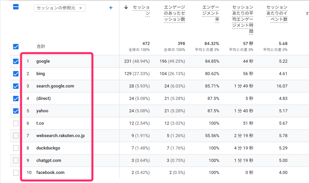Viewport: 309px width, 183px height.
Task: Click engagement time 1 分 49 秒
Action: coord(244,86)
